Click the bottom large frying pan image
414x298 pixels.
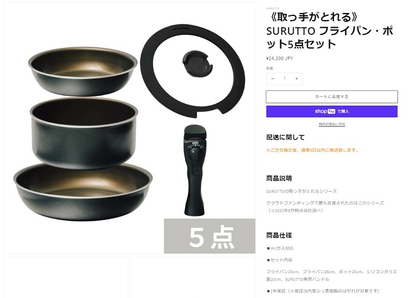pos(83,192)
